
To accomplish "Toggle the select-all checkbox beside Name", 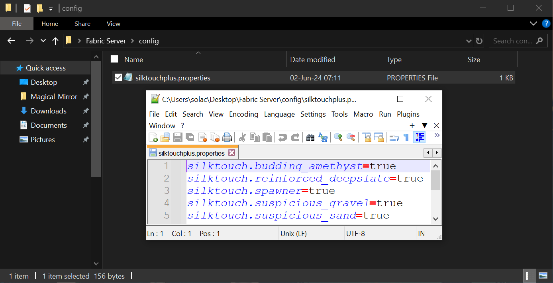I will pyautogui.click(x=114, y=59).
